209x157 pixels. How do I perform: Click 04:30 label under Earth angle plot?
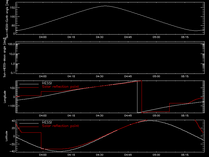[x=100, y=37]
